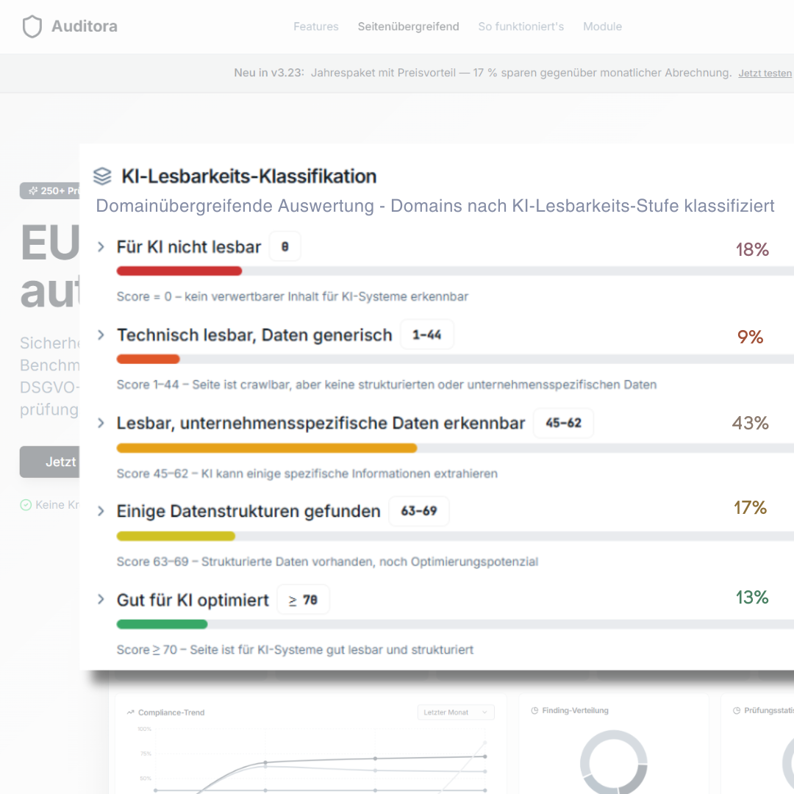Image resolution: width=794 pixels, height=794 pixels.
Task: Open the Seitenübergreifend nav item
Action: 408,26
